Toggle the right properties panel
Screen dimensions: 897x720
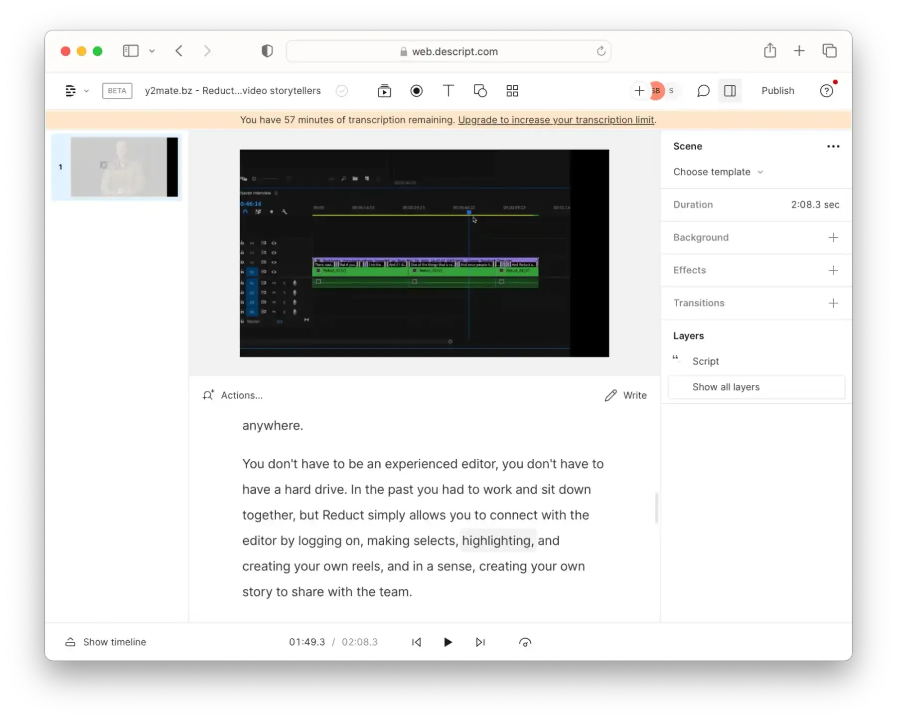(x=730, y=91)
